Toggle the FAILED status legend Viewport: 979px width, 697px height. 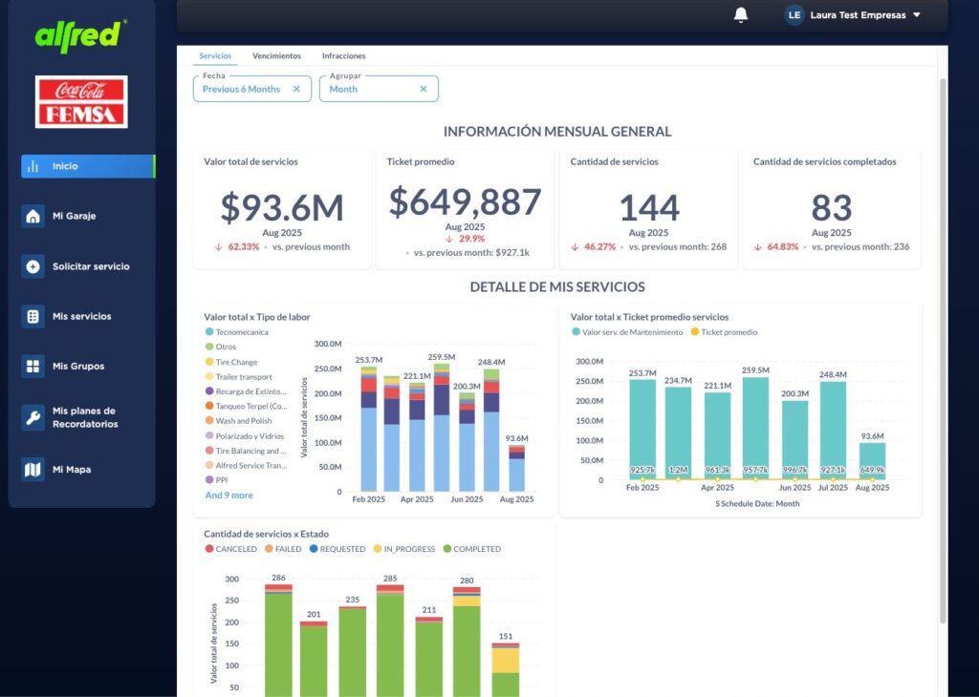[283, 549]
